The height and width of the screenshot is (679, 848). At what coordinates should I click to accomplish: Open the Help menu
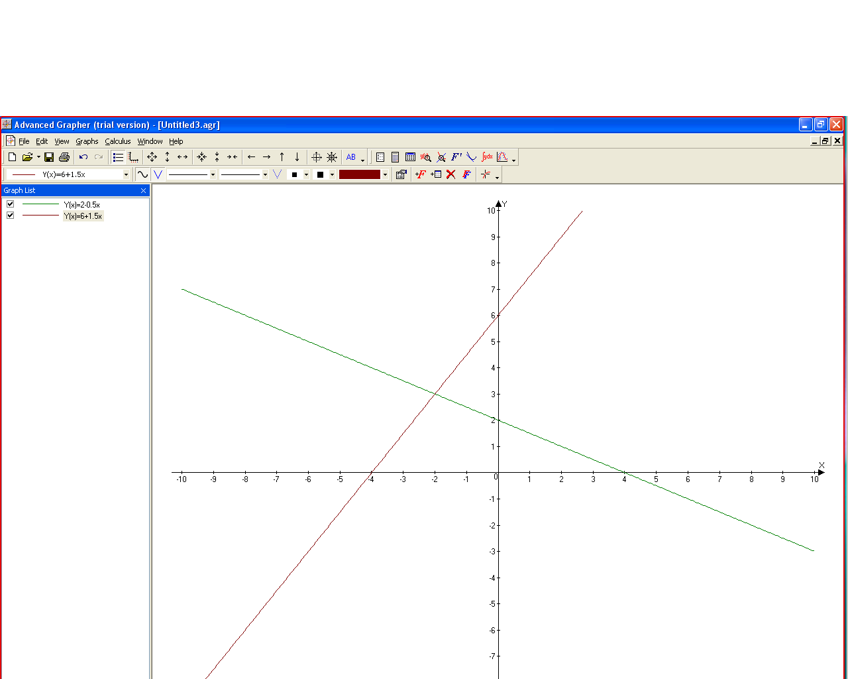tap(176, 141)
